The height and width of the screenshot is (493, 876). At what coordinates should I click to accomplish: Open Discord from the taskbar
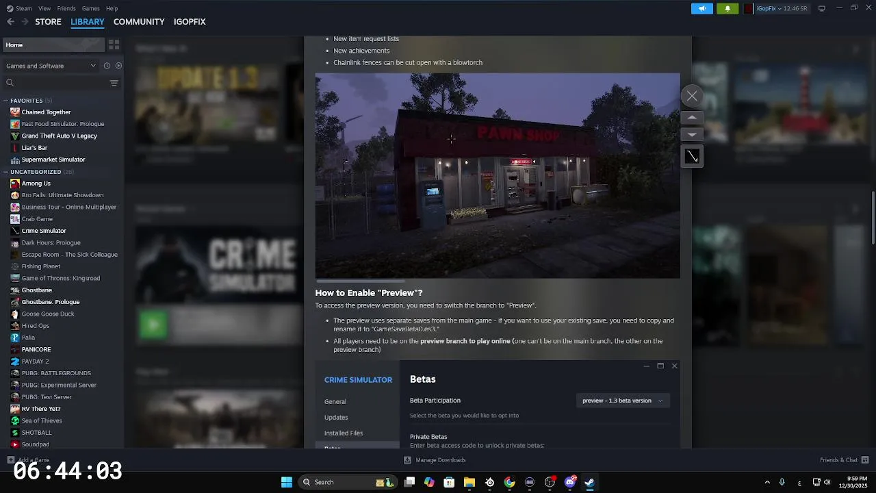(570, 482)
